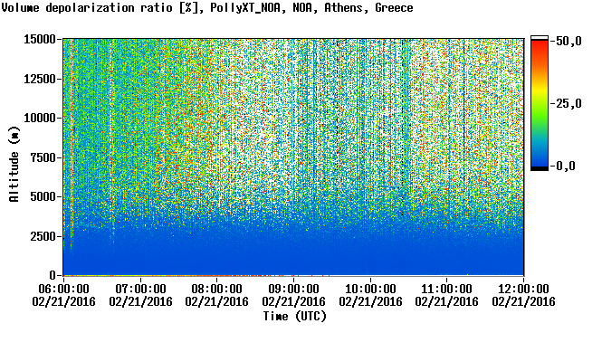Click the Time (UTC) axis title

tap(294, 317)
